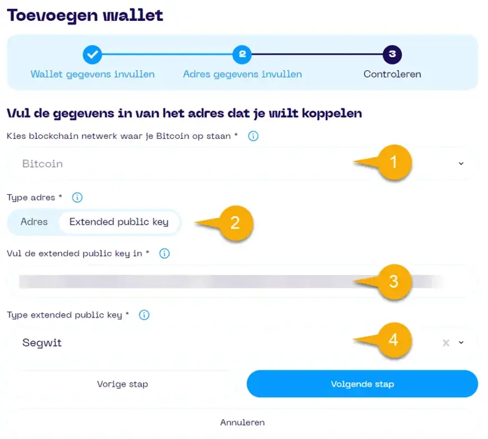Click the info icon near Type extended public key
488x439 pixels.
[144, 315]
